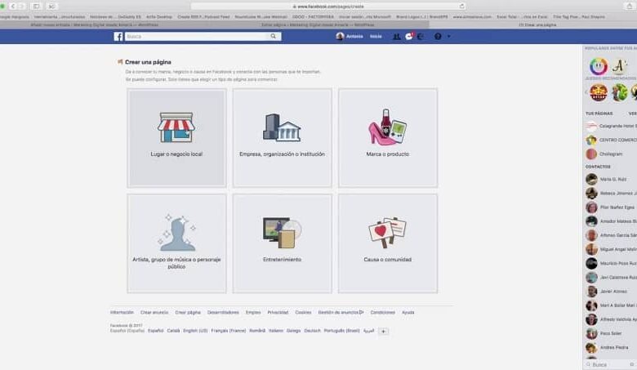Open CENTRO COMERCI page in sidebar
The image size is (637, 370).
[611, 140]
